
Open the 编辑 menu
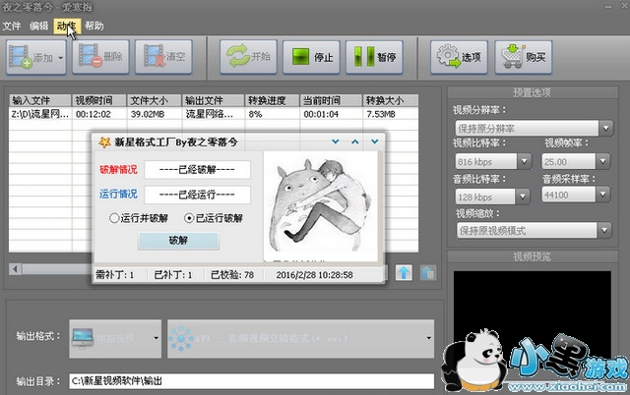[38, 27]
